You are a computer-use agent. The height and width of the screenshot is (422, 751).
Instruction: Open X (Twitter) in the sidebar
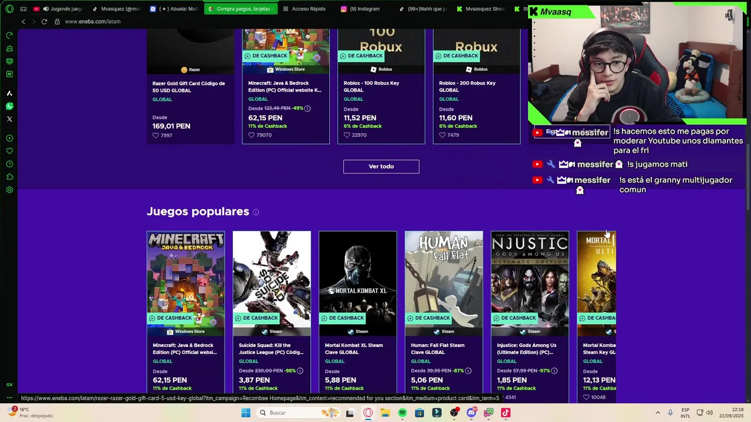point(9,119)
